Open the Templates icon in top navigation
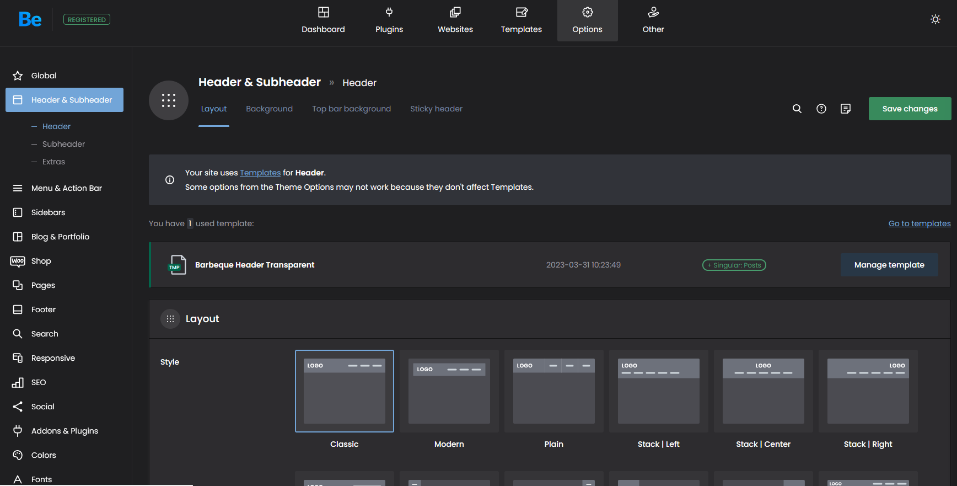957x486 pixels. click(521, 12)
